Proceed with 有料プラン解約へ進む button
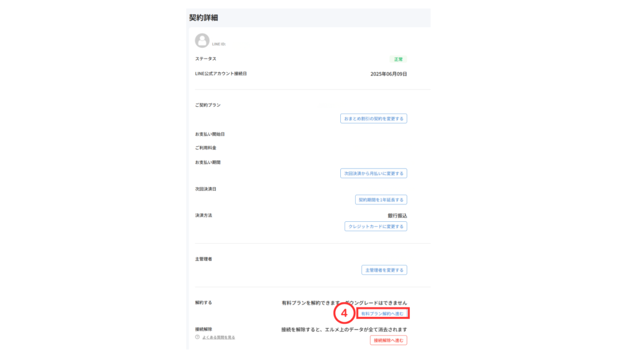This screenshot has height=358, width=637. 383,314
